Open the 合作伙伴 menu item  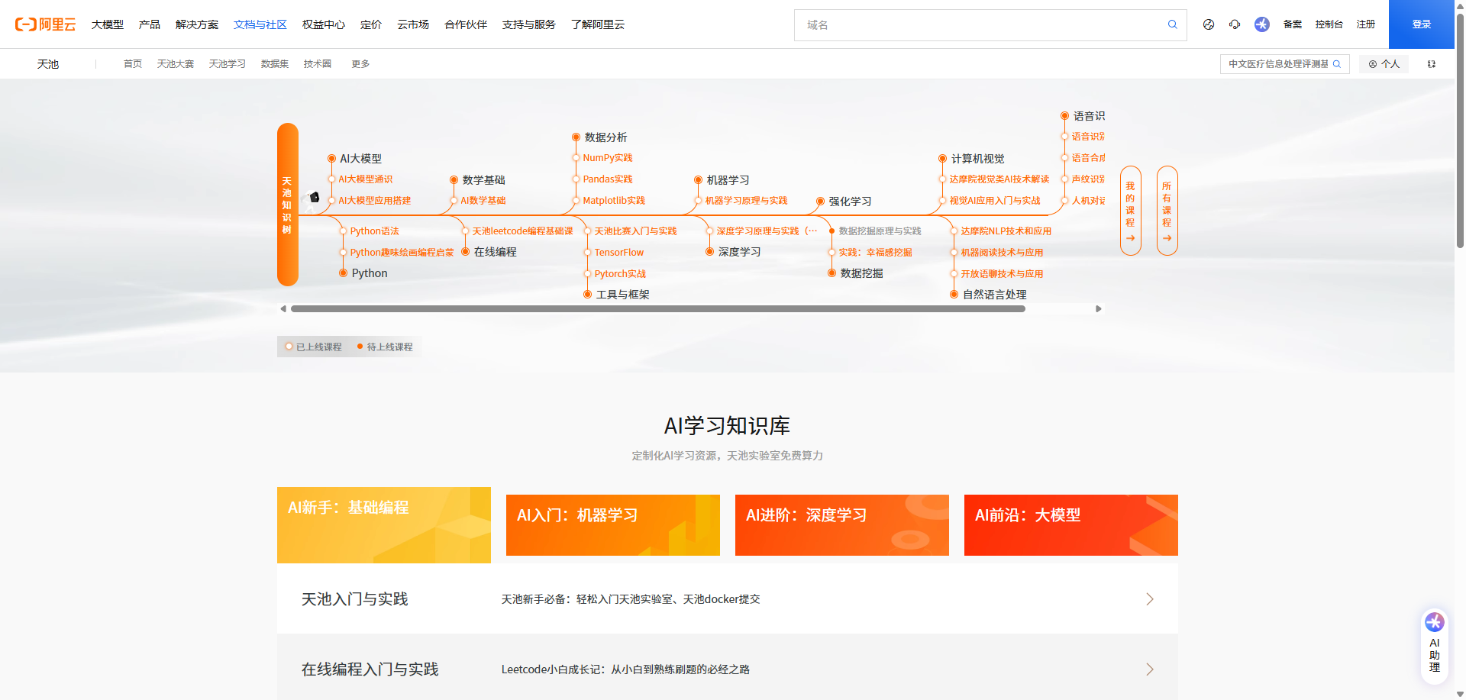point(466,24)
